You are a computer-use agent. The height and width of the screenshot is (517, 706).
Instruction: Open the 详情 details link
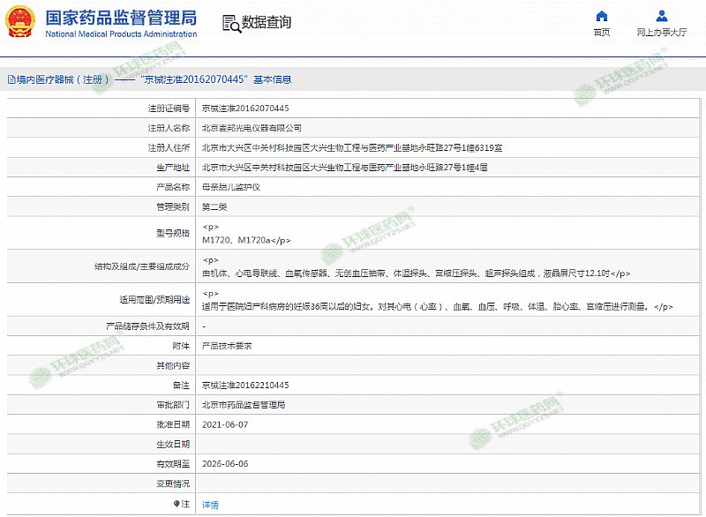pyautogui.click(x=210, y=505)
